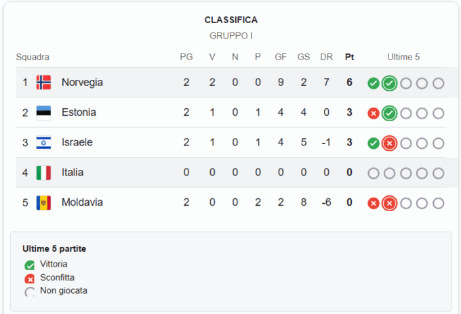
Task: Click Estonia's highlighted green win icon
Action: (x=389, y=113)
